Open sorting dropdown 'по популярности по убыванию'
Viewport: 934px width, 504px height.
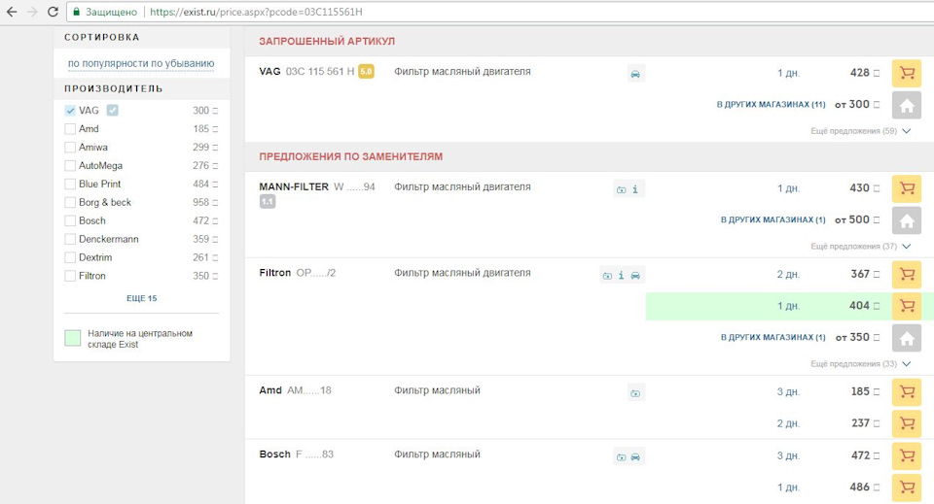140,63
